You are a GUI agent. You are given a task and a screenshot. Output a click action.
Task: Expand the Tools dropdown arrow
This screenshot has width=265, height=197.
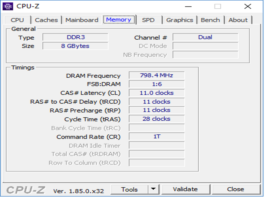click(153, 190)
